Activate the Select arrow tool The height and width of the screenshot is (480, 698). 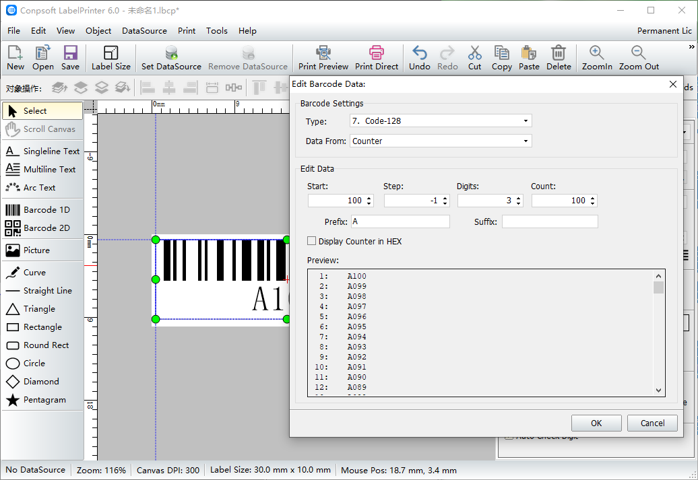42,111
